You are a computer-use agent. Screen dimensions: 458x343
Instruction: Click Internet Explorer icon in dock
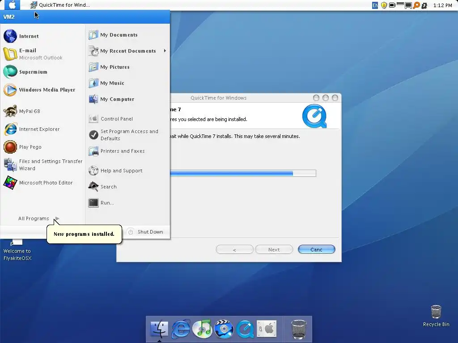[x=181, y=329]
